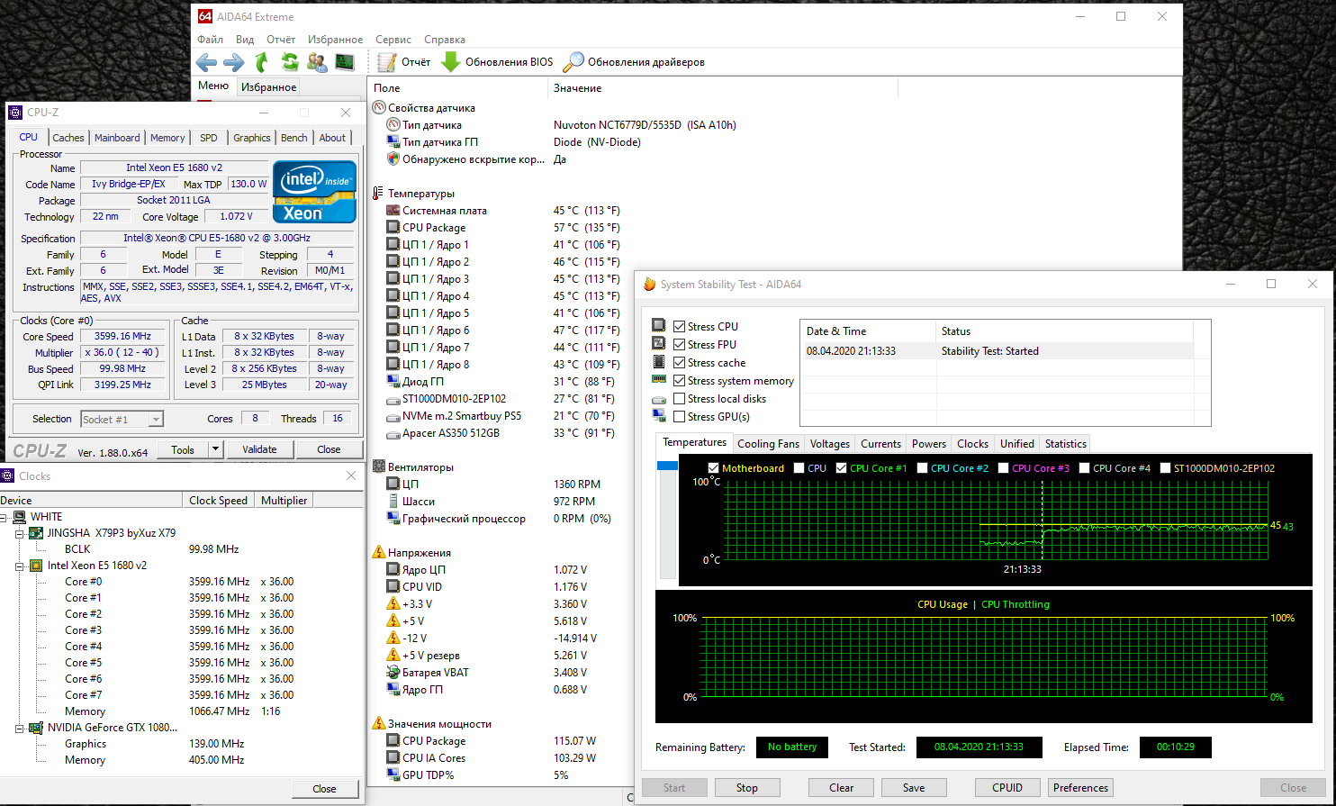Click the graphics card icon beside NVIDIA GeForce GTX
1336x806 pixels.
(36, 728)
